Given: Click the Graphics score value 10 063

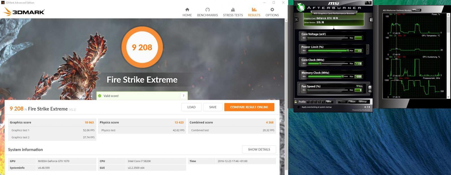Looking at the screenshot, I should pyautogui.click(x=89, y=123).
